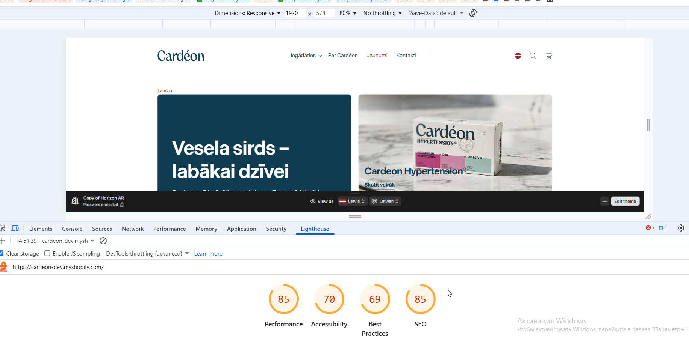Viewport: 689px width, 349px height.
Task: Click the small Latvian label above hero
Action: point(165,91)
